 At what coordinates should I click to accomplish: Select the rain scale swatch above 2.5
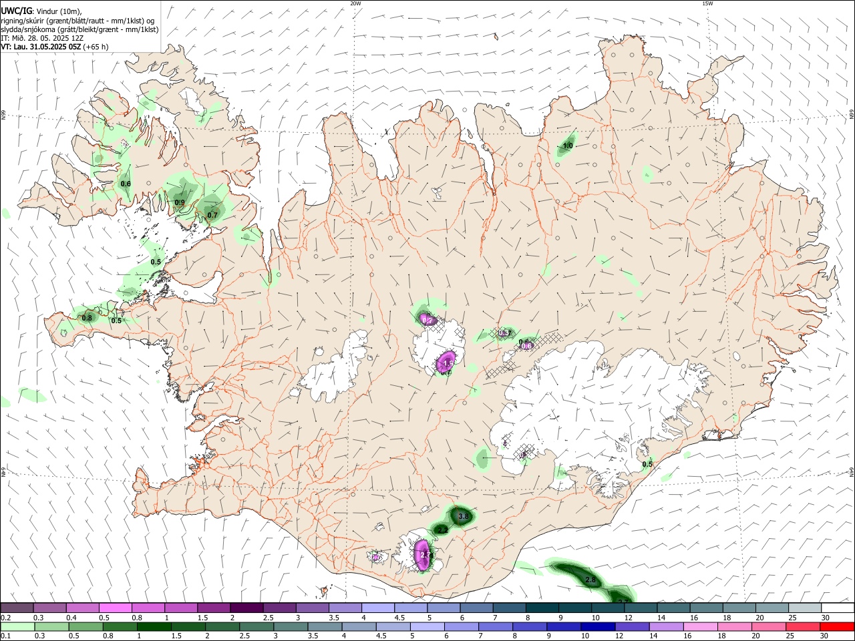(256, 626)
